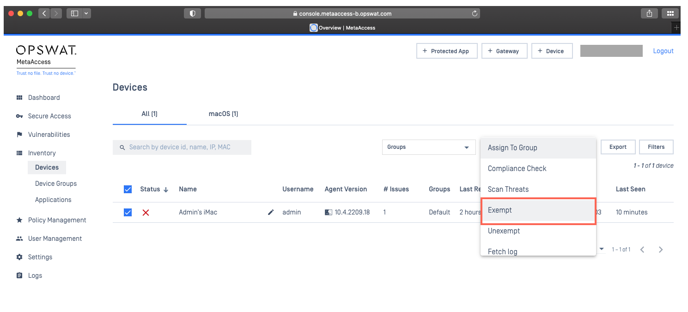Click the Policy Management star icon
Screen dimensions: 688x312
coord(19,220)
